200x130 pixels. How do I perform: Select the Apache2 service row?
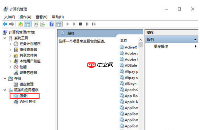(x=129, y=90)
